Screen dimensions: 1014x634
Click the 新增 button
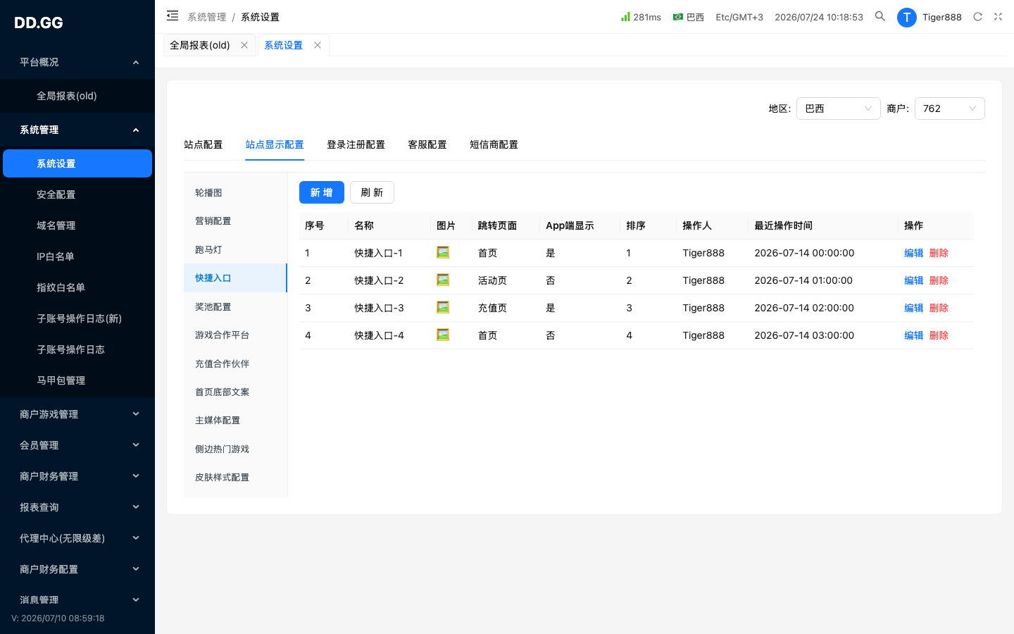tap(322, 192)
